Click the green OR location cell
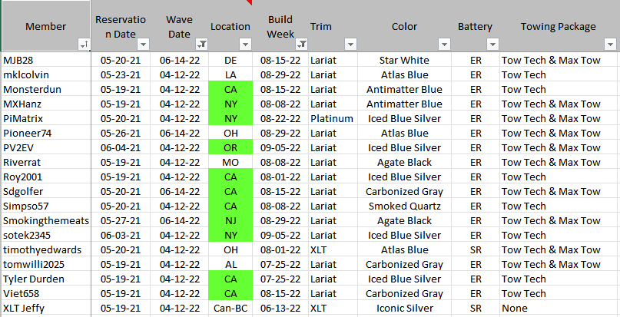This screenshot has height=317, width=620. 230,147
